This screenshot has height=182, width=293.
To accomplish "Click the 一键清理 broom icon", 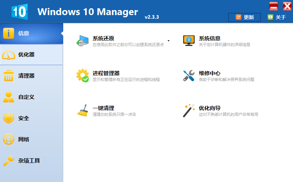I will (x=83, y=110).
